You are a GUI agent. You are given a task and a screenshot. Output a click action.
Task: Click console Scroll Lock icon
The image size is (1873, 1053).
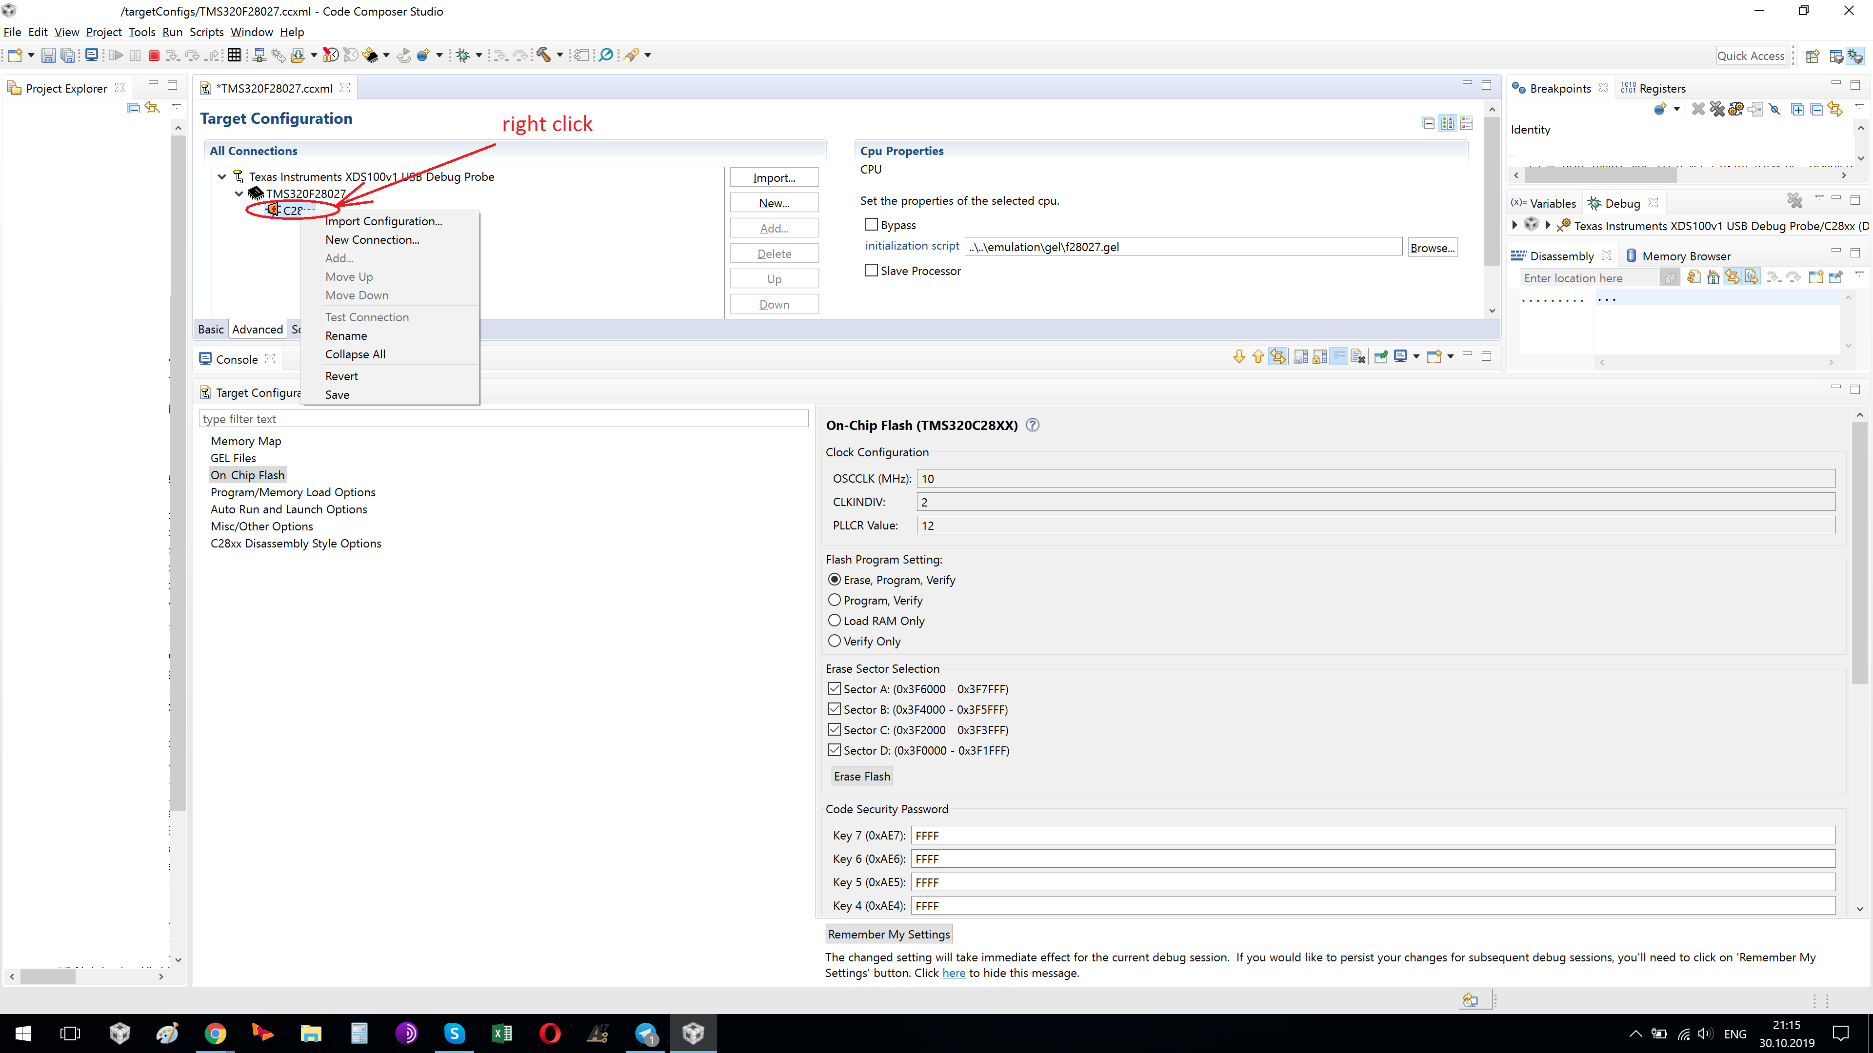[1320, 356]
